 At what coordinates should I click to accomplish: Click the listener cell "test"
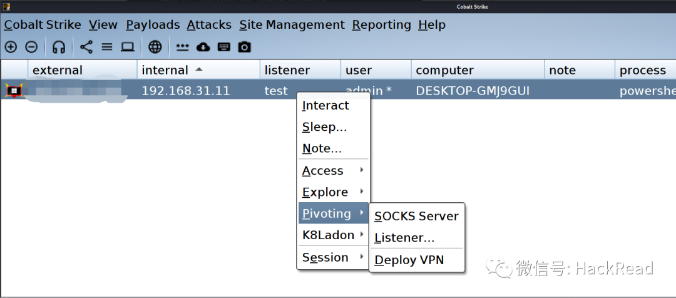[276, 91]
